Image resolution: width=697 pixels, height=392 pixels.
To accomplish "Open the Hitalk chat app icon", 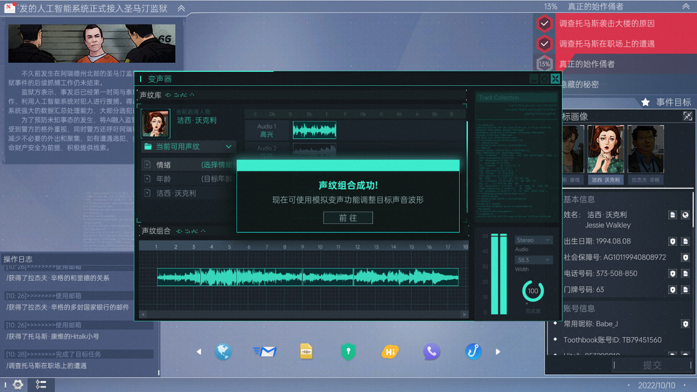I will pos(390,352).
